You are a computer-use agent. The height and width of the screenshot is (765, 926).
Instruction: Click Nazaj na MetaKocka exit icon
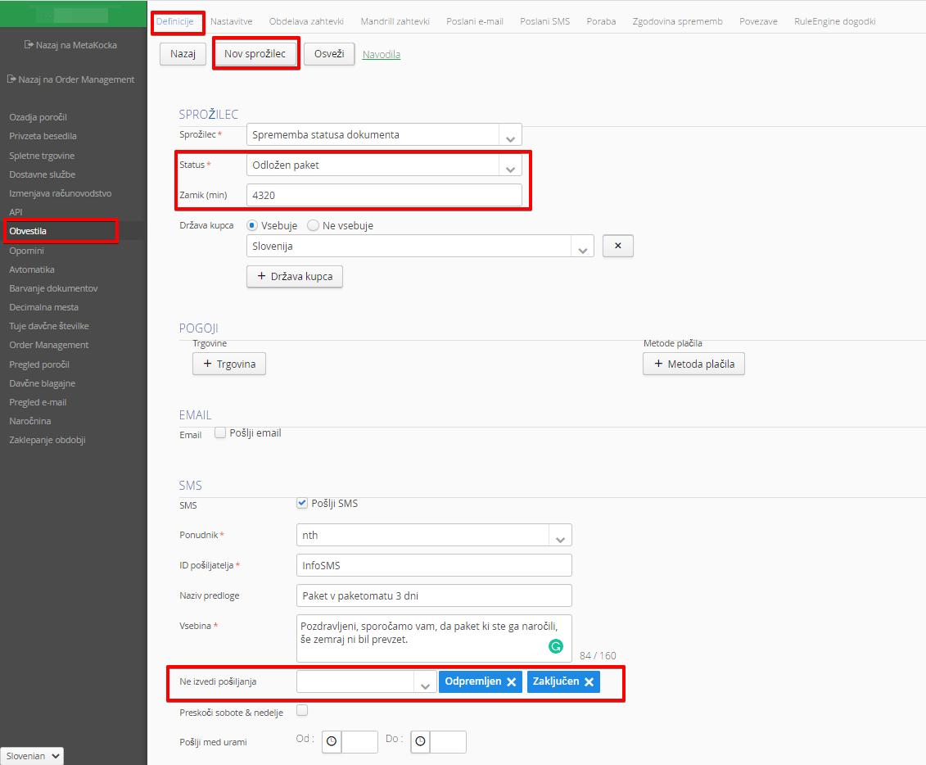point(29,45)
